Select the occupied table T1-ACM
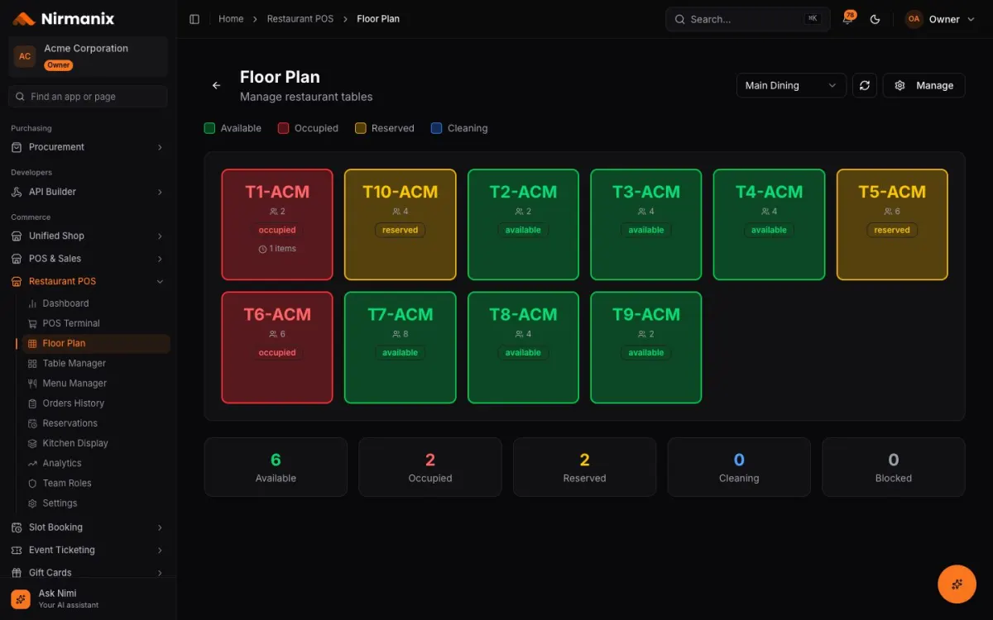This screenshot has height=620, width=993. (277, 225)
